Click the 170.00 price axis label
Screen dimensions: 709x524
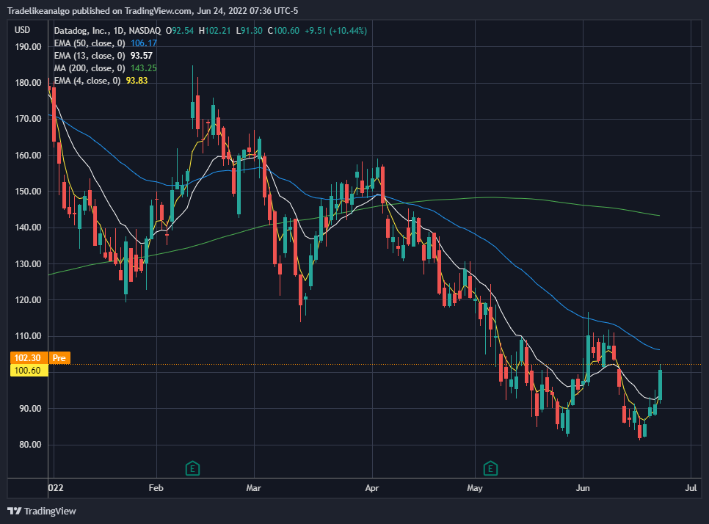coord(28,119)
